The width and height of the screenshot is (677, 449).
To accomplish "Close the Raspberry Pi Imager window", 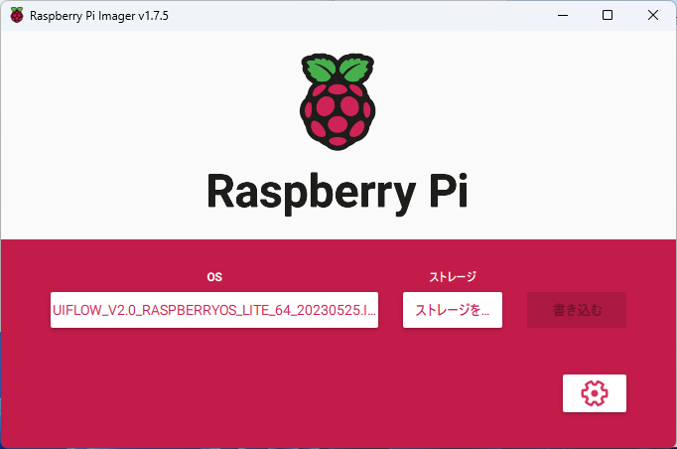I will [x=653, y=15].
